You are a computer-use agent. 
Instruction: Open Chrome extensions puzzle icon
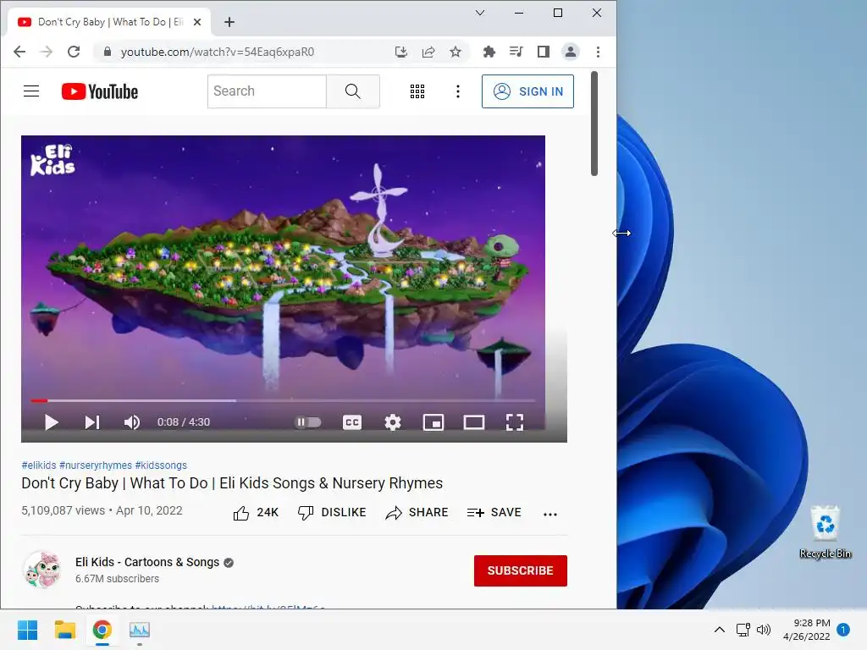[489, 52]
